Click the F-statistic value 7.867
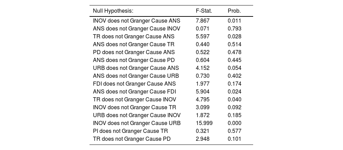This screenshot has height=150, width=343. click(202, 21)
